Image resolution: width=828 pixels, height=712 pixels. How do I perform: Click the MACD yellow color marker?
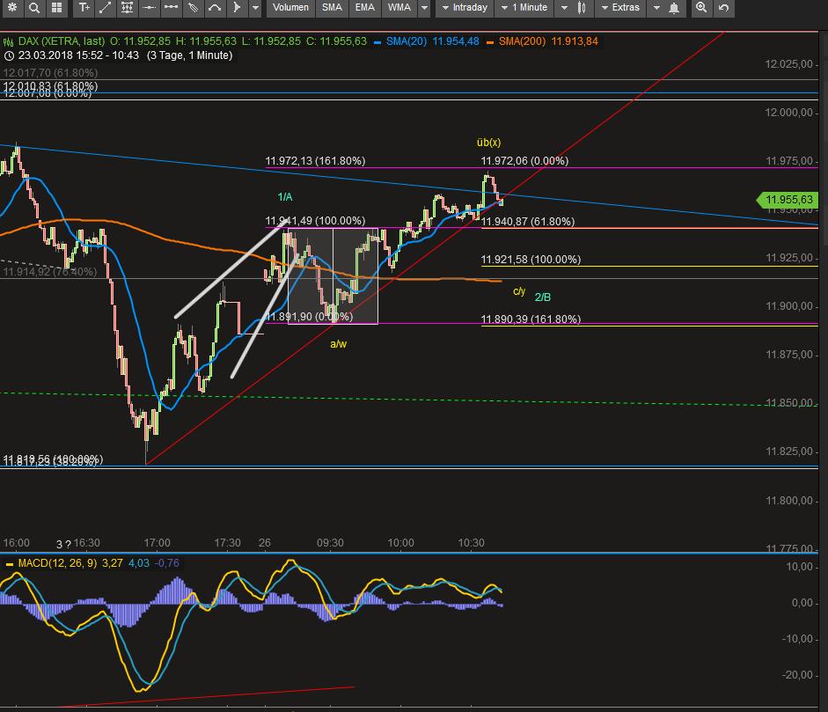[9, 564]
